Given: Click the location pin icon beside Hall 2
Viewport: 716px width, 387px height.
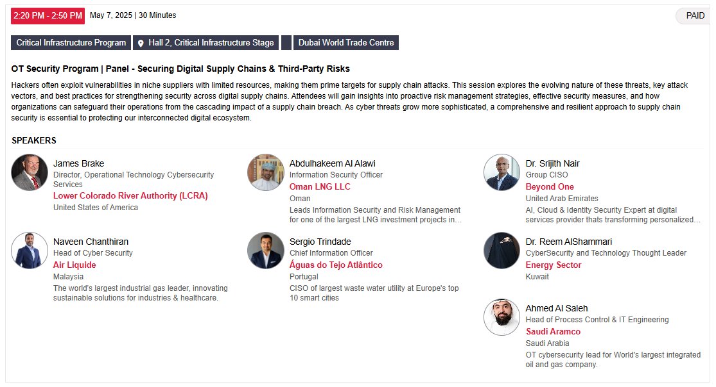Looking at the screenshot, I should coord(141,44).
